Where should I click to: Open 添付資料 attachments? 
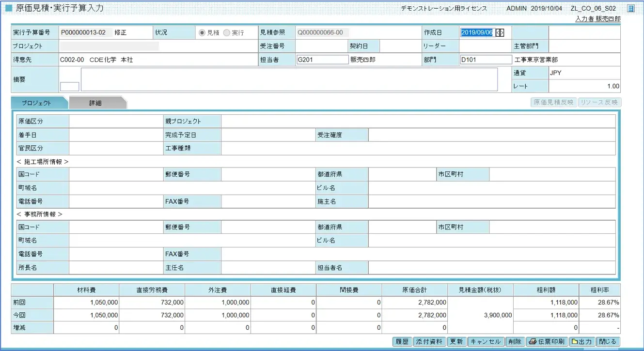coord(429,341)
